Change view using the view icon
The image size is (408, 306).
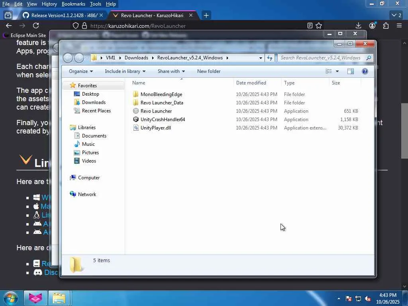click(x=329, y=71)
